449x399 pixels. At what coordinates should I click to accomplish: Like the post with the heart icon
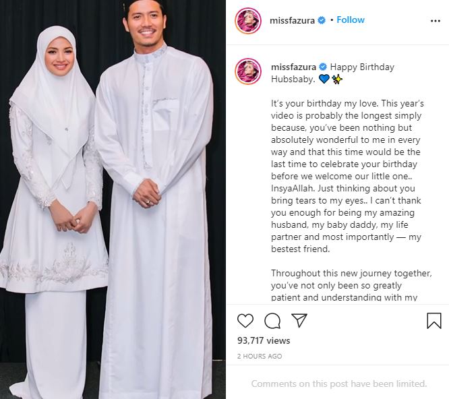click(x=245, y=321)
